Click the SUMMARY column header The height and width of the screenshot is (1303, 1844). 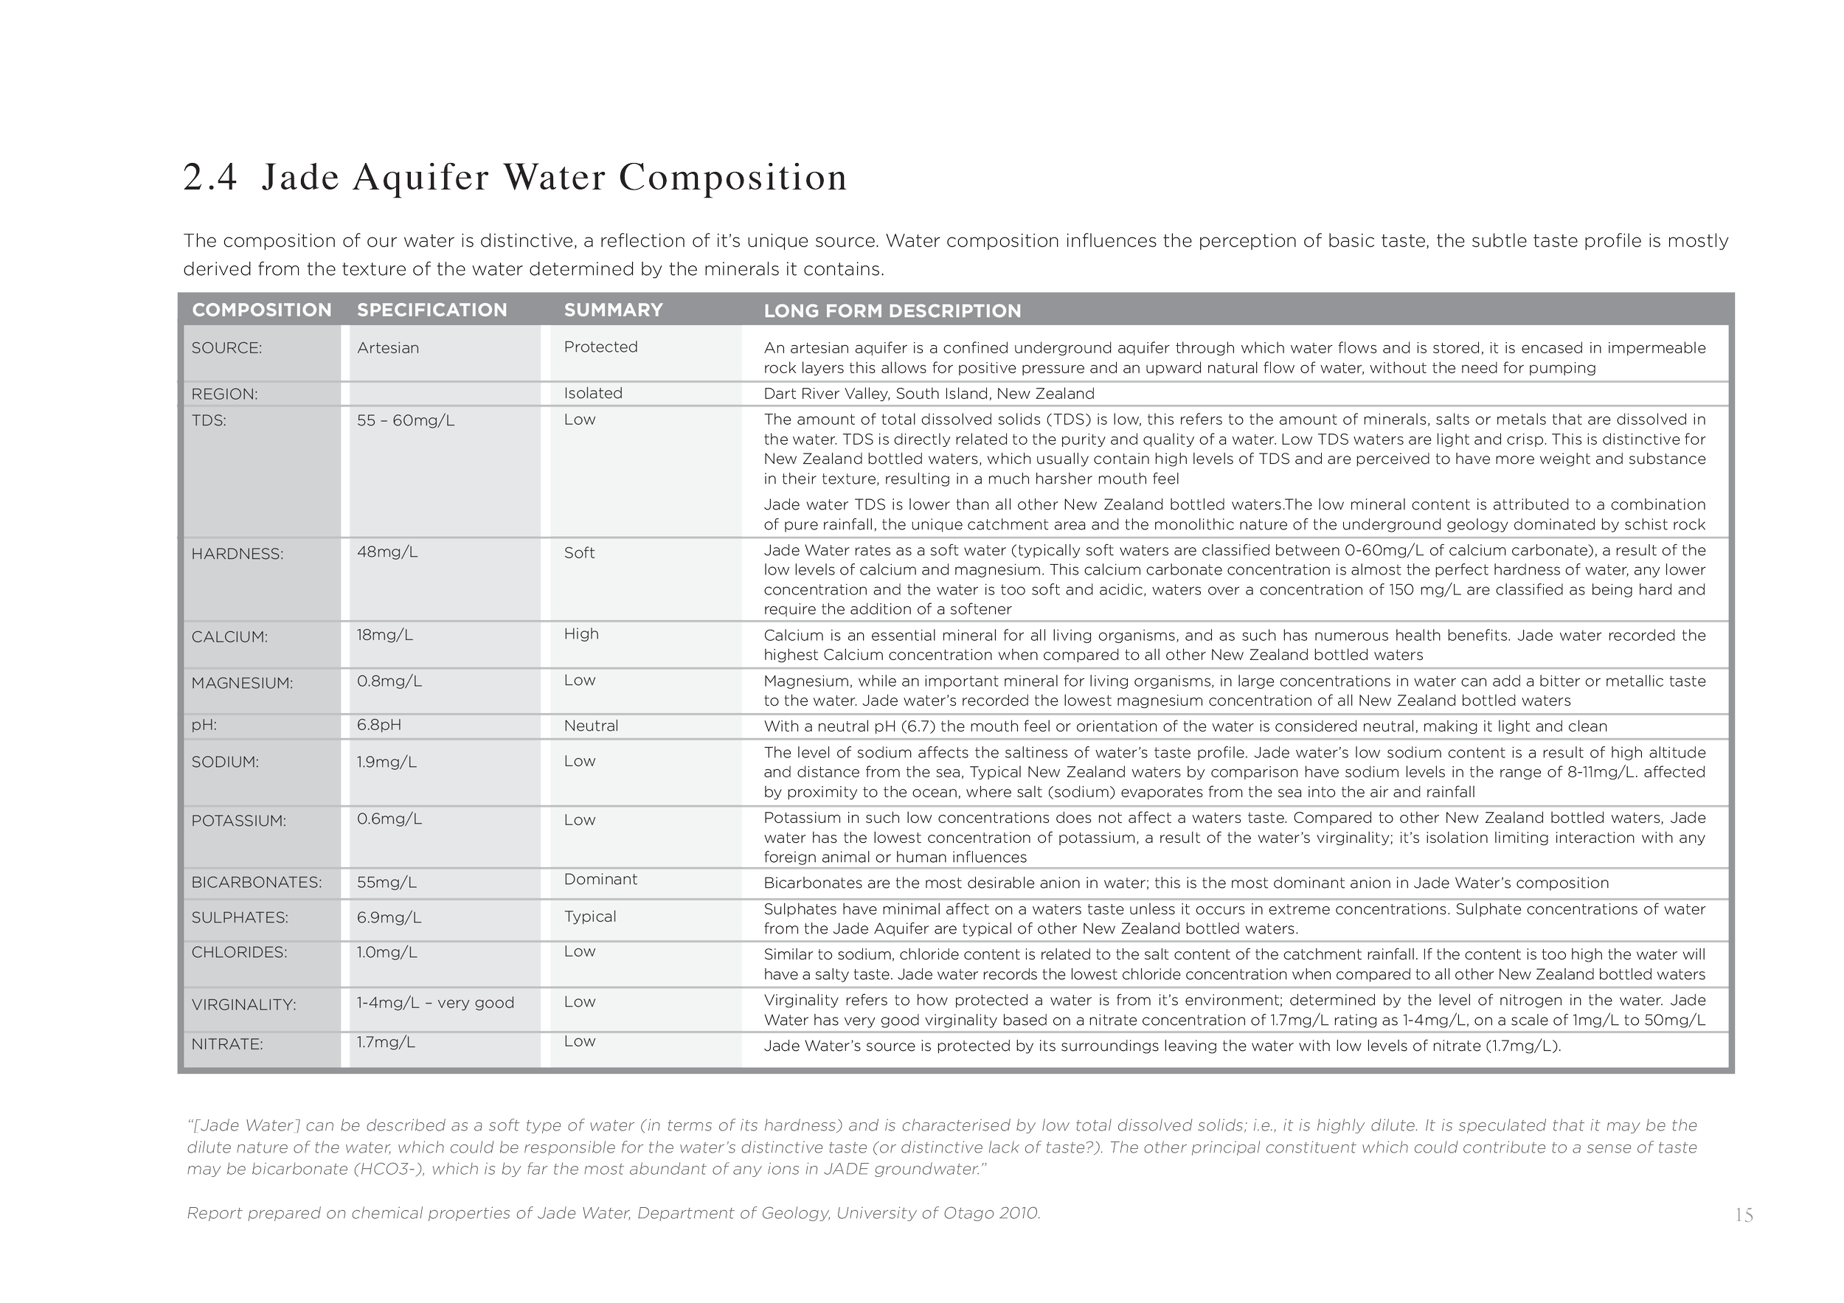pos(613,310)
